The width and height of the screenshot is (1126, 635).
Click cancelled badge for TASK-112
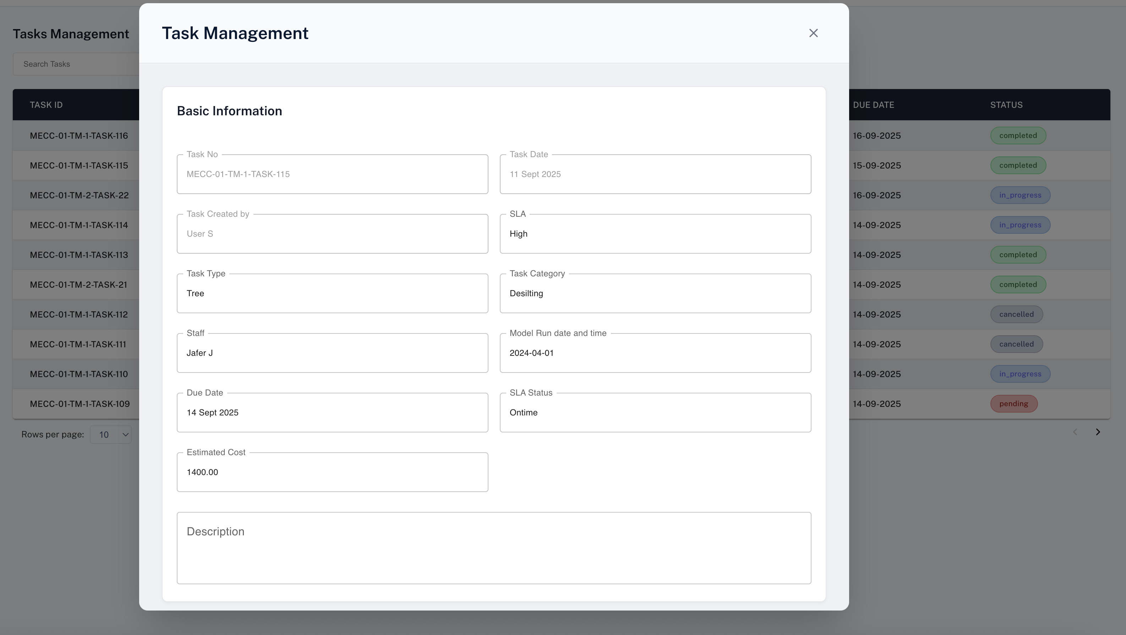pyautogui.click(x=1016, y=314)
